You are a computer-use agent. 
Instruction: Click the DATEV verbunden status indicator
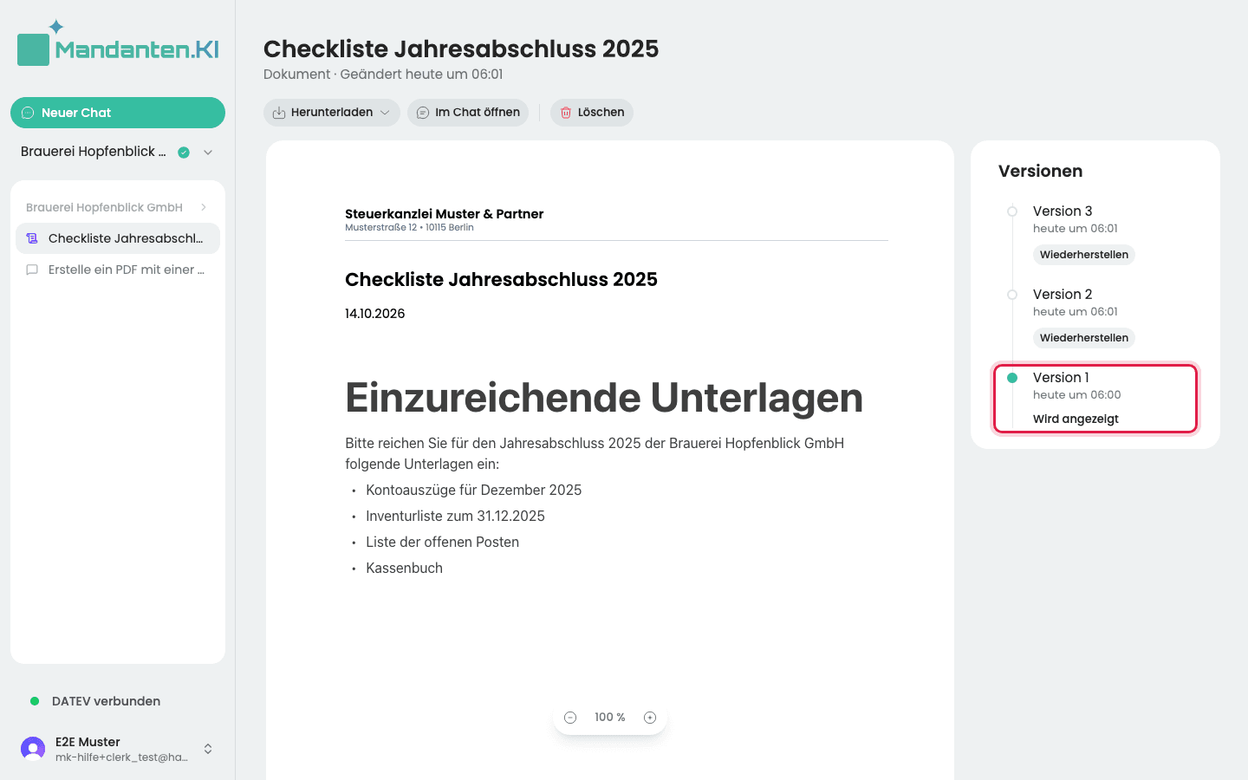click(95, 701)
